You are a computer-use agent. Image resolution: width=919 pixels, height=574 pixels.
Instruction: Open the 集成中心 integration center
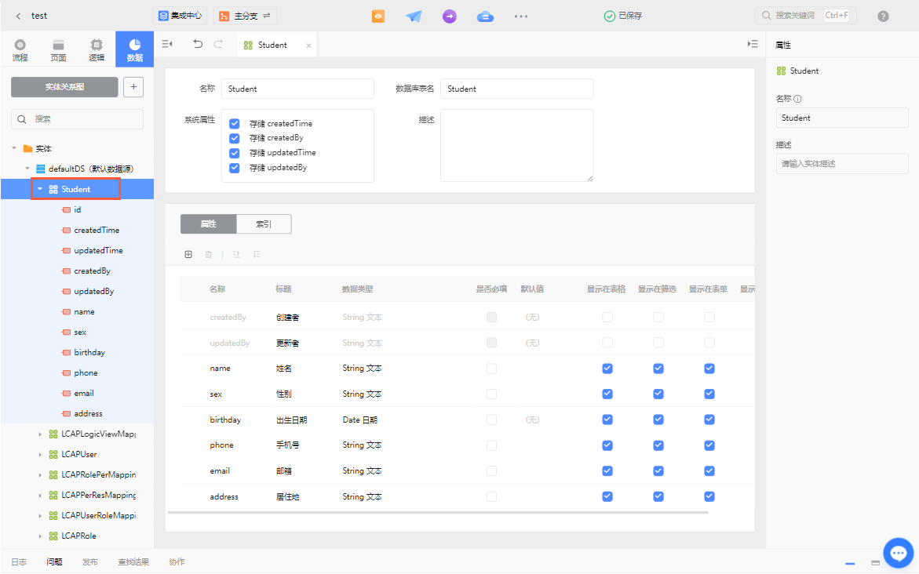pyautogui.click(x=180, y=16)
